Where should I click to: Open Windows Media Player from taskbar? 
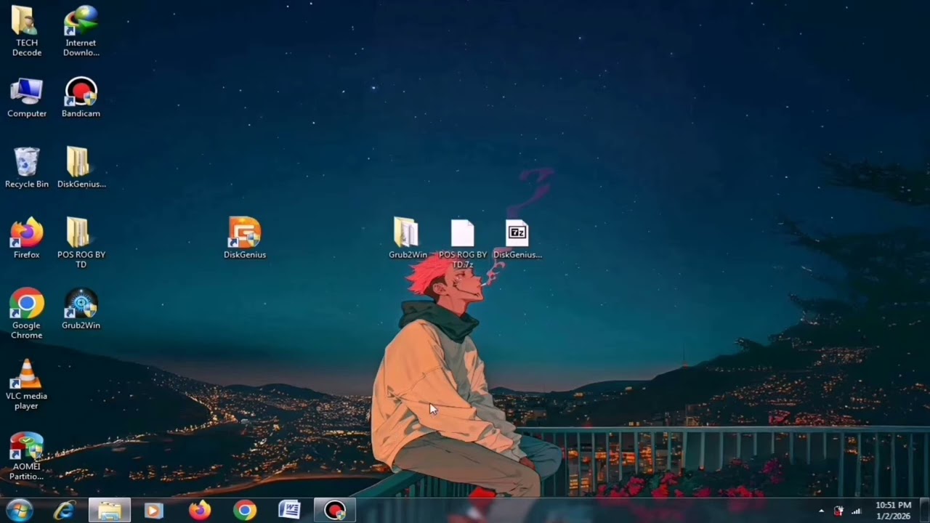pyautogui.click(x=154, y=511)
